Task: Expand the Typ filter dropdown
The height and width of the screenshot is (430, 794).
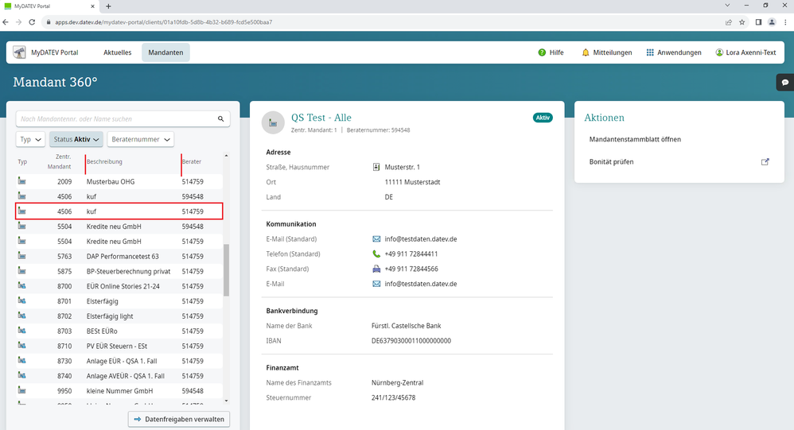Action: pos(30,139)
